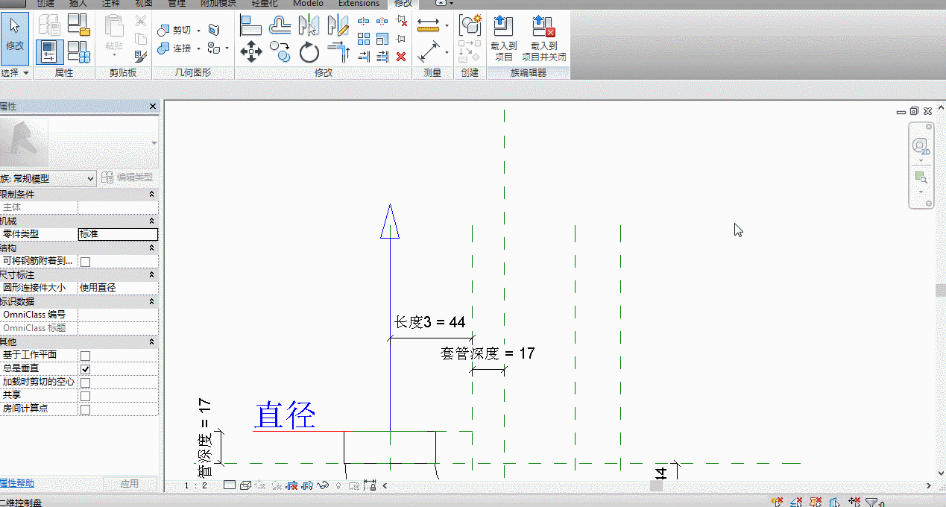Enable 基于工作平面 checkbox
This screenshot has width=946, height=507.
[85, 356]
